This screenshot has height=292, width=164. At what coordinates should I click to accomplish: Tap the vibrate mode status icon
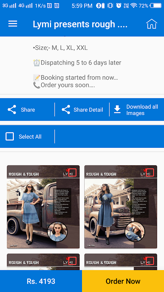110,5
